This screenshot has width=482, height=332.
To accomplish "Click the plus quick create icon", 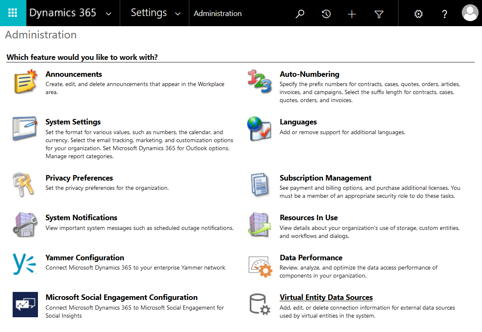I will point(352,14).
